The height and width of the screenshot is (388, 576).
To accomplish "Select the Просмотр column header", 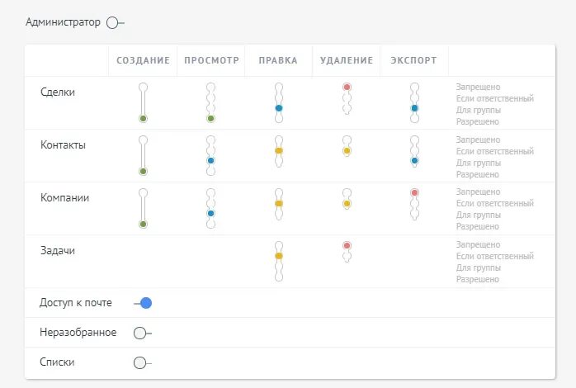I will [x=211, y=61].
